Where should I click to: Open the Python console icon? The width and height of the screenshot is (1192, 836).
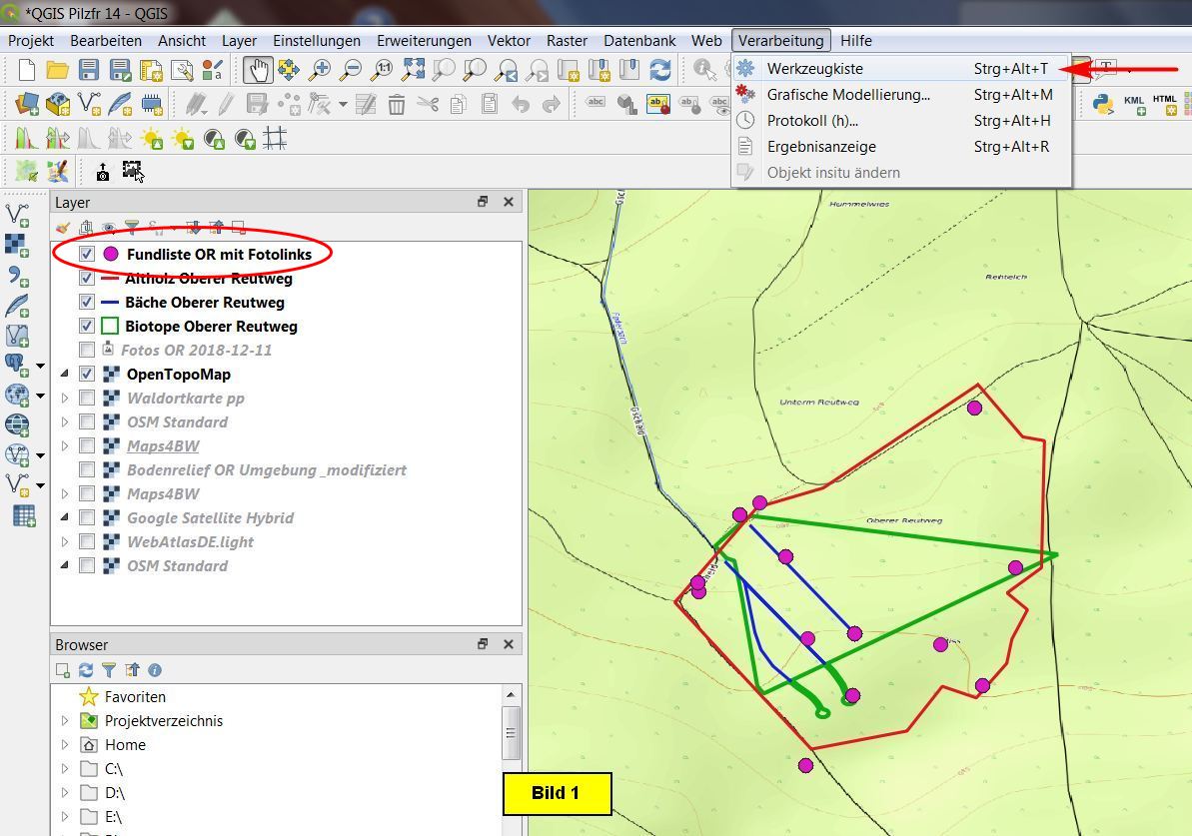[1102, 104]
